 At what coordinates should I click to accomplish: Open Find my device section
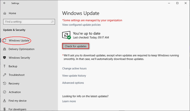pyautogui.click(x=17, y=101)
